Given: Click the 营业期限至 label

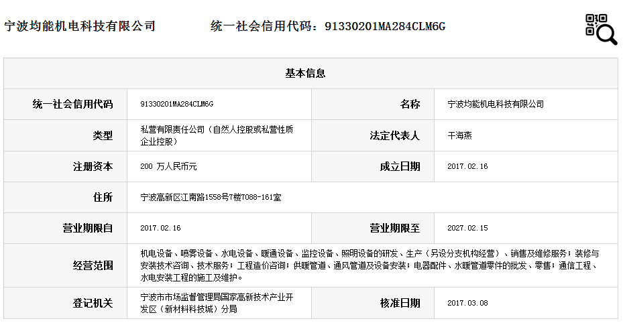Looking at the screenshot, I should pyautogui.click(x=395, y=228).
